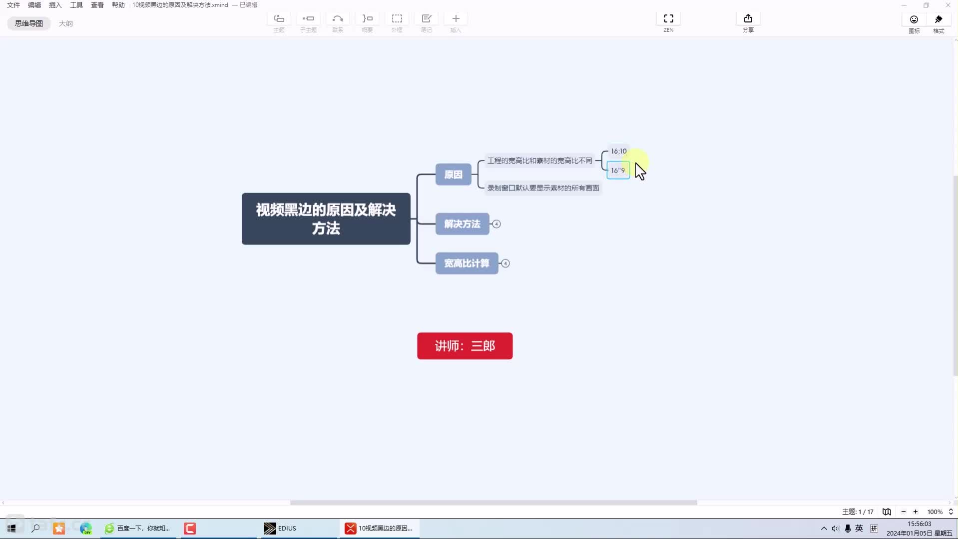The image size is (958, 539).
Task: Select the 原因 topic node
Action: [453, 175]
